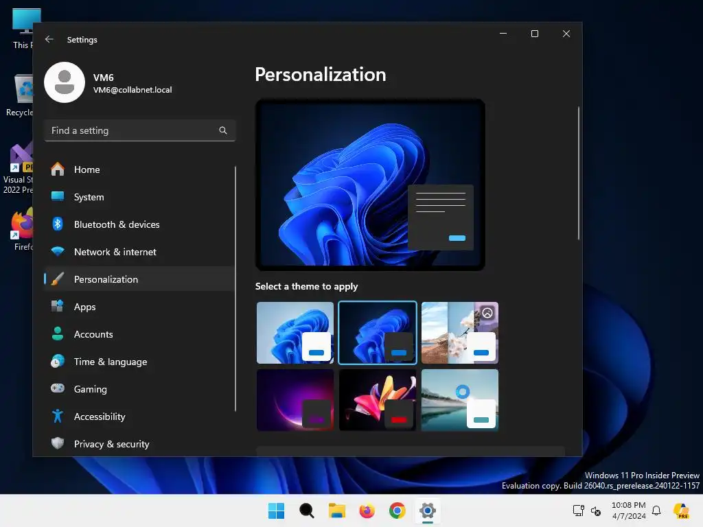The height and width of the screenshot is (527, 703).
Task: Apply the Sunrise lake teal theme
Action: coord(460,400)
